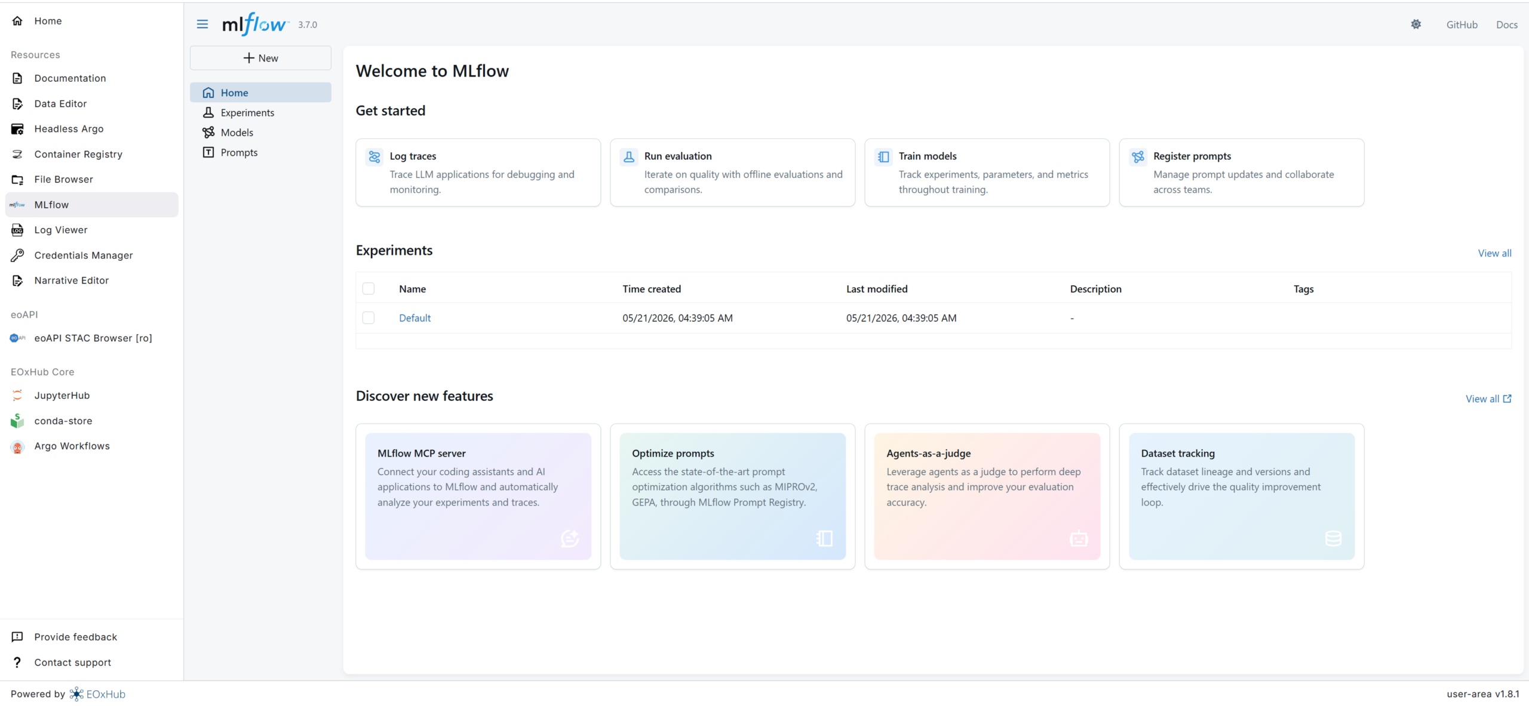Image resolution: width=1529 pixels, height=706 pixels.
Task: Open Headless Argo sidebar label
Action: point(69,129)
